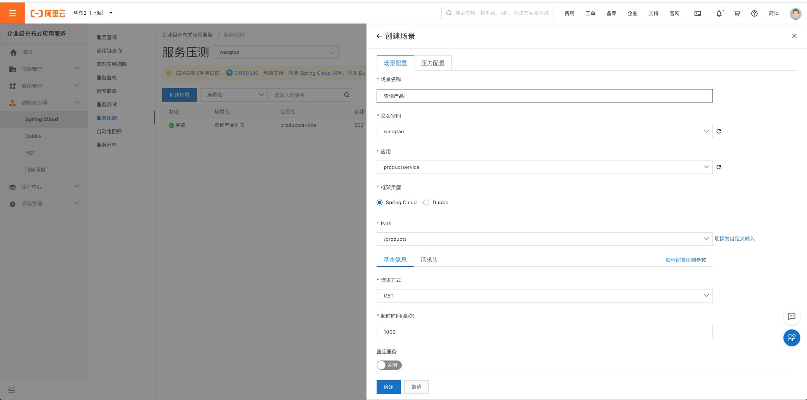Collapse the 微服务治理 sidebar section
This screenshot has height=400, width=807.
tap(77, 102)
